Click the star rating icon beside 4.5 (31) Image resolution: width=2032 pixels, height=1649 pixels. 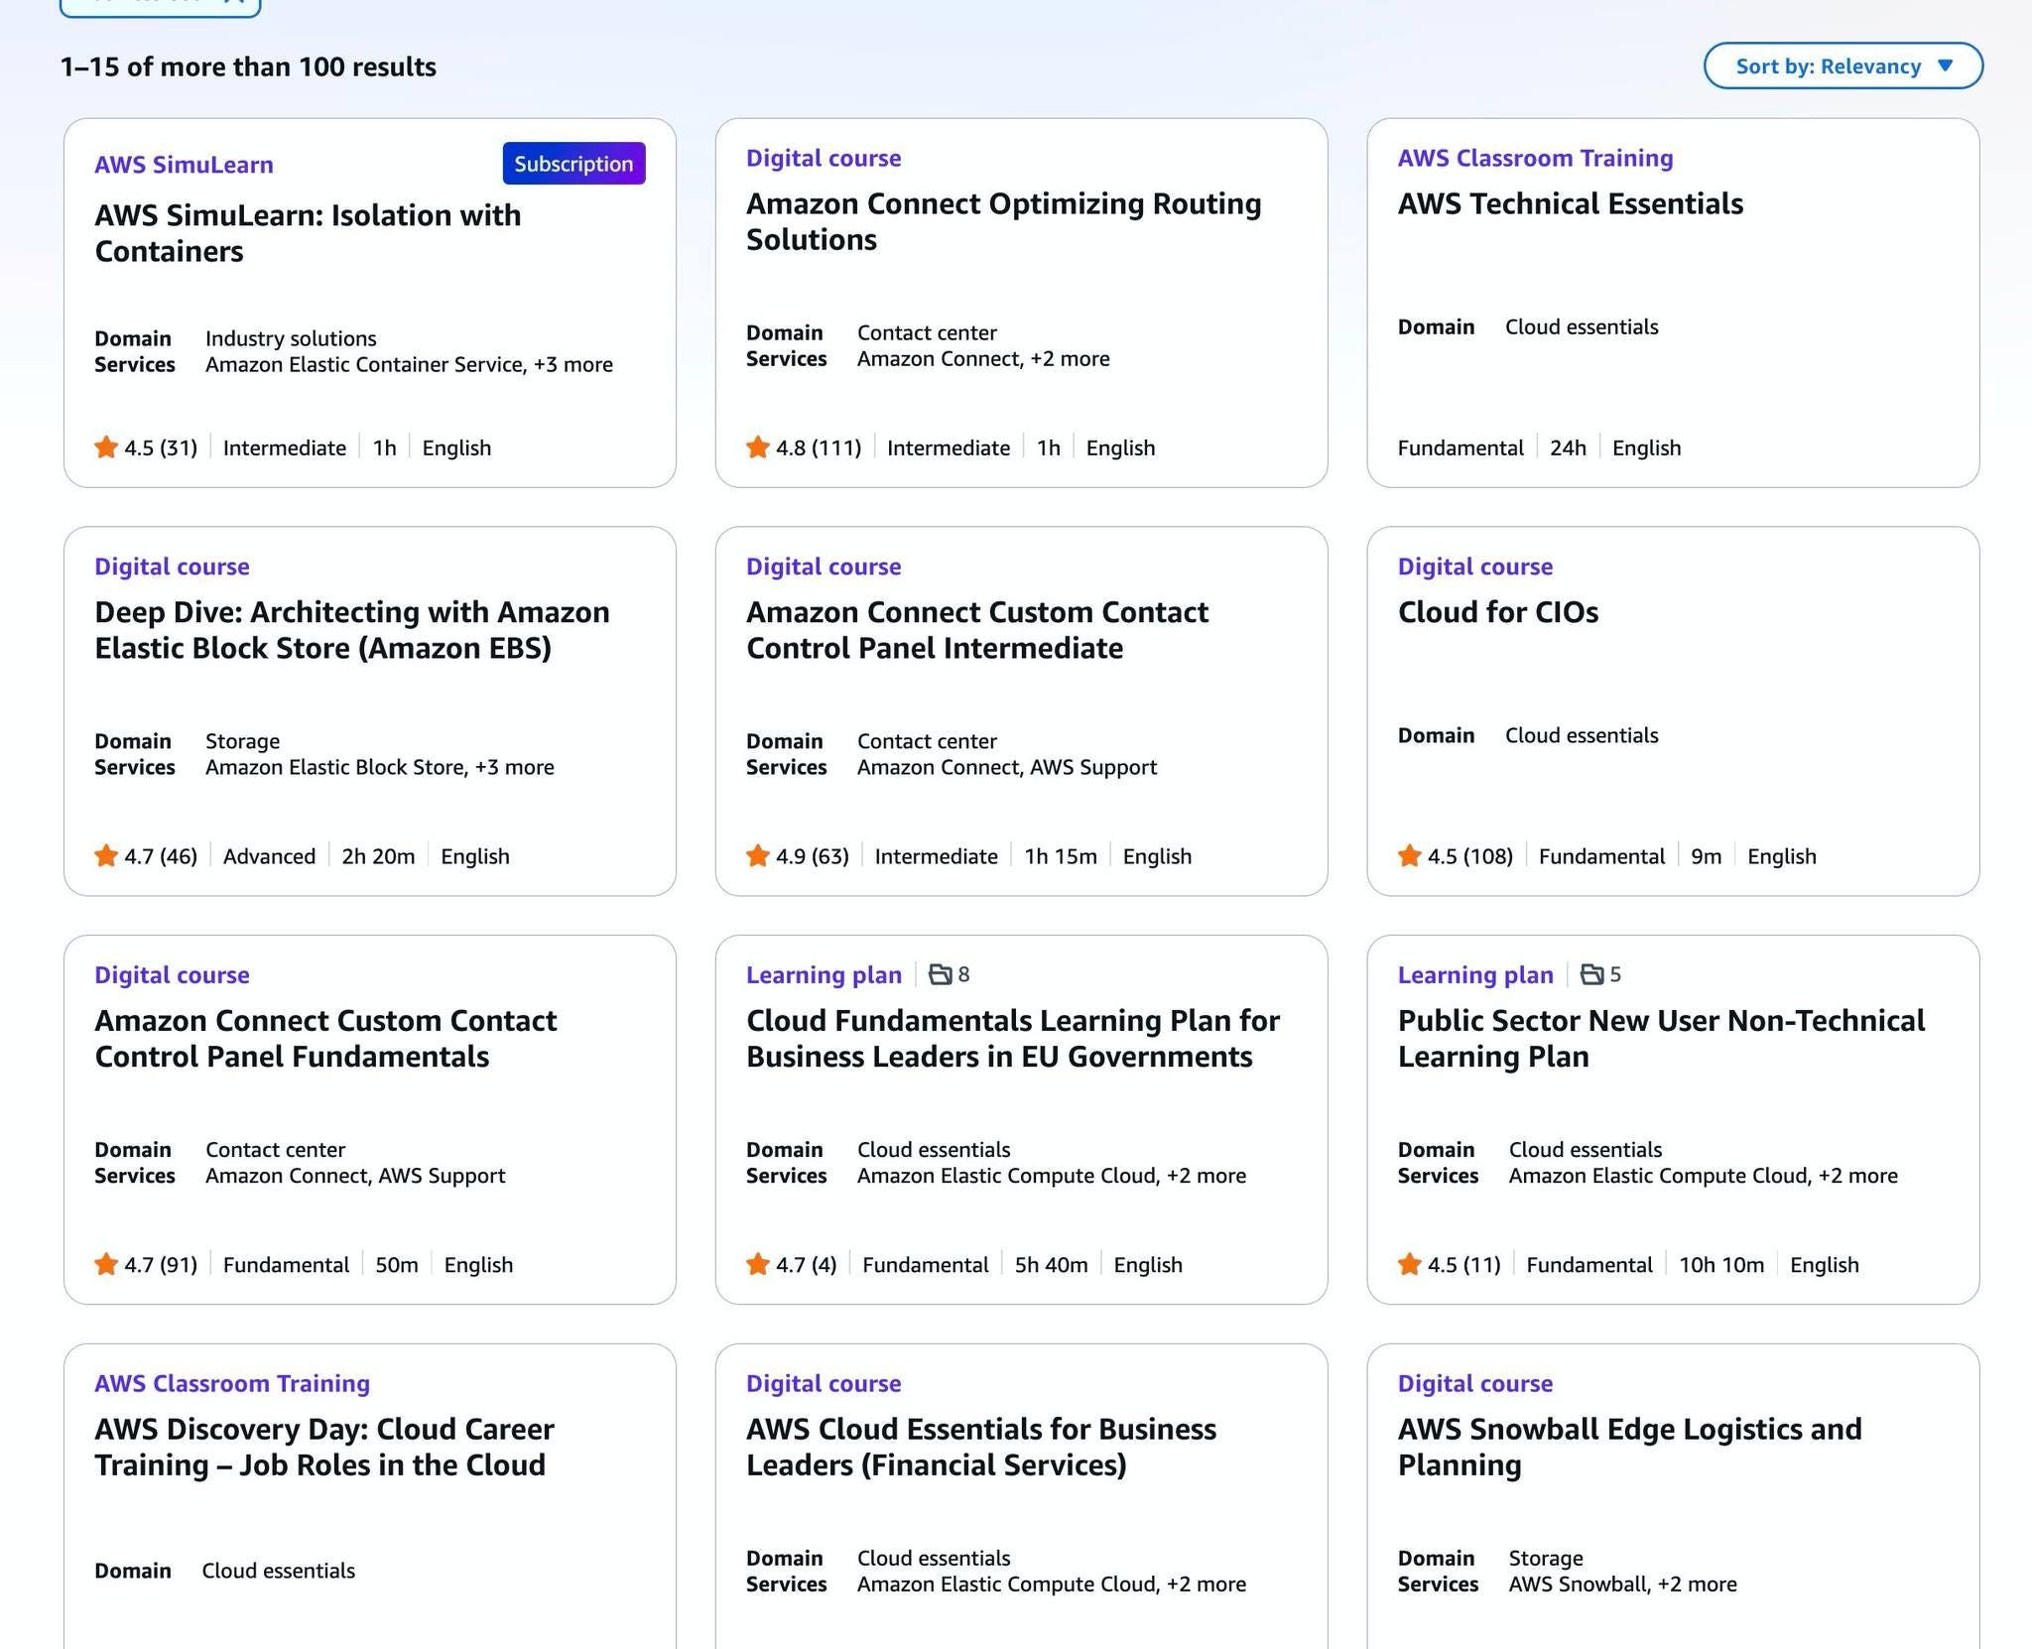[106, 447]
